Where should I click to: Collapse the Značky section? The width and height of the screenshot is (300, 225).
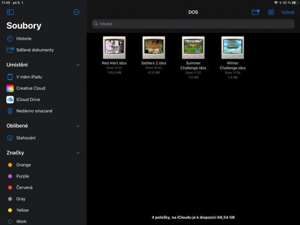(78, 153)
